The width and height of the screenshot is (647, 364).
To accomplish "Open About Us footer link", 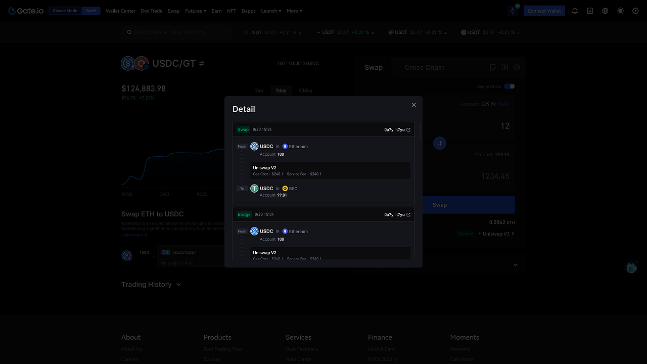I will pos(131,349).
